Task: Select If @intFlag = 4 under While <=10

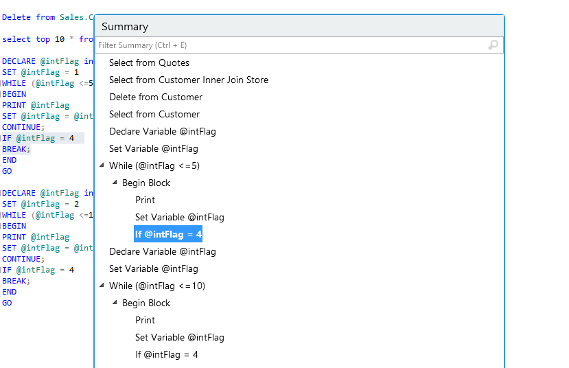Action: 166,354
